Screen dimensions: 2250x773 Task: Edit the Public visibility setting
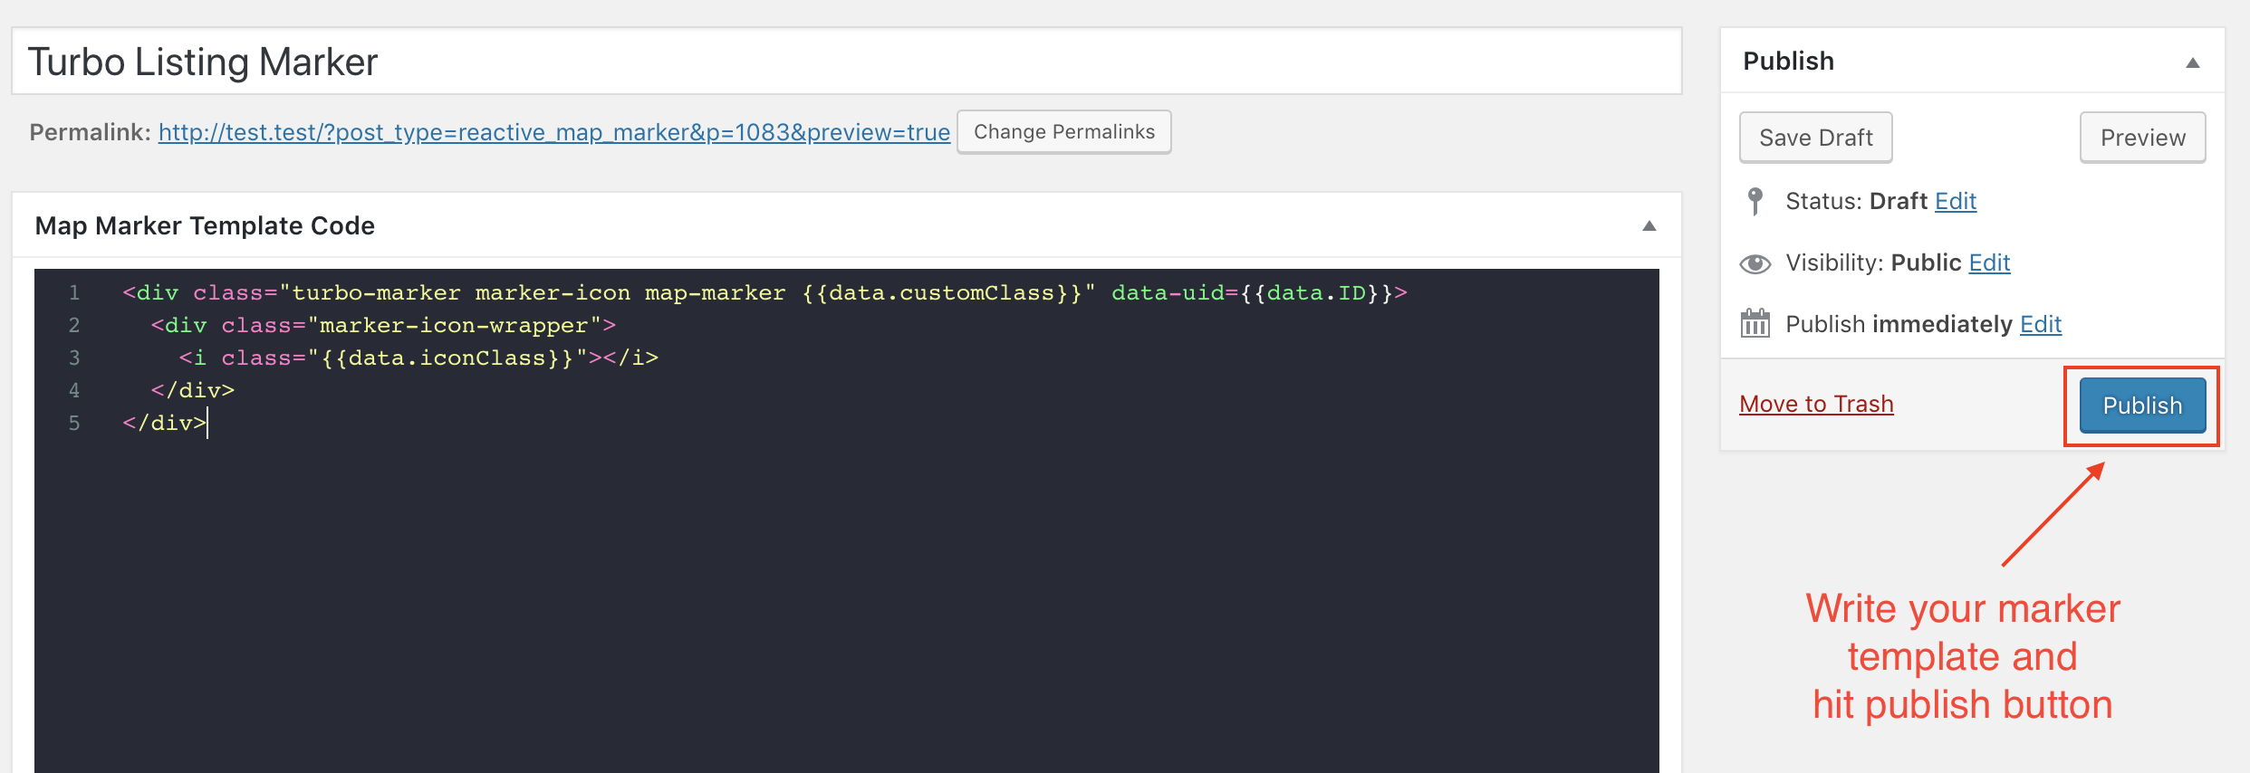pyautogui.click(x=1989, y=262)
